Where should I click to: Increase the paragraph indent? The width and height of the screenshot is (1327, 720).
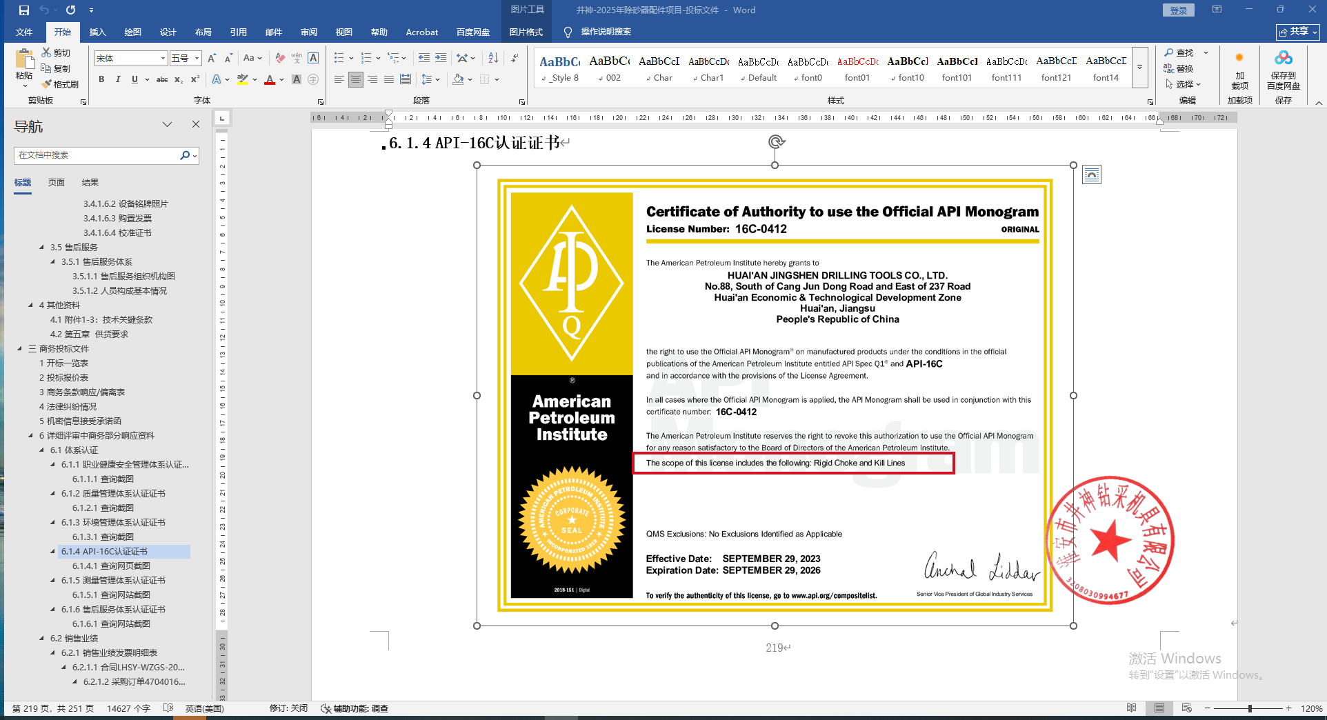[441, 58]
